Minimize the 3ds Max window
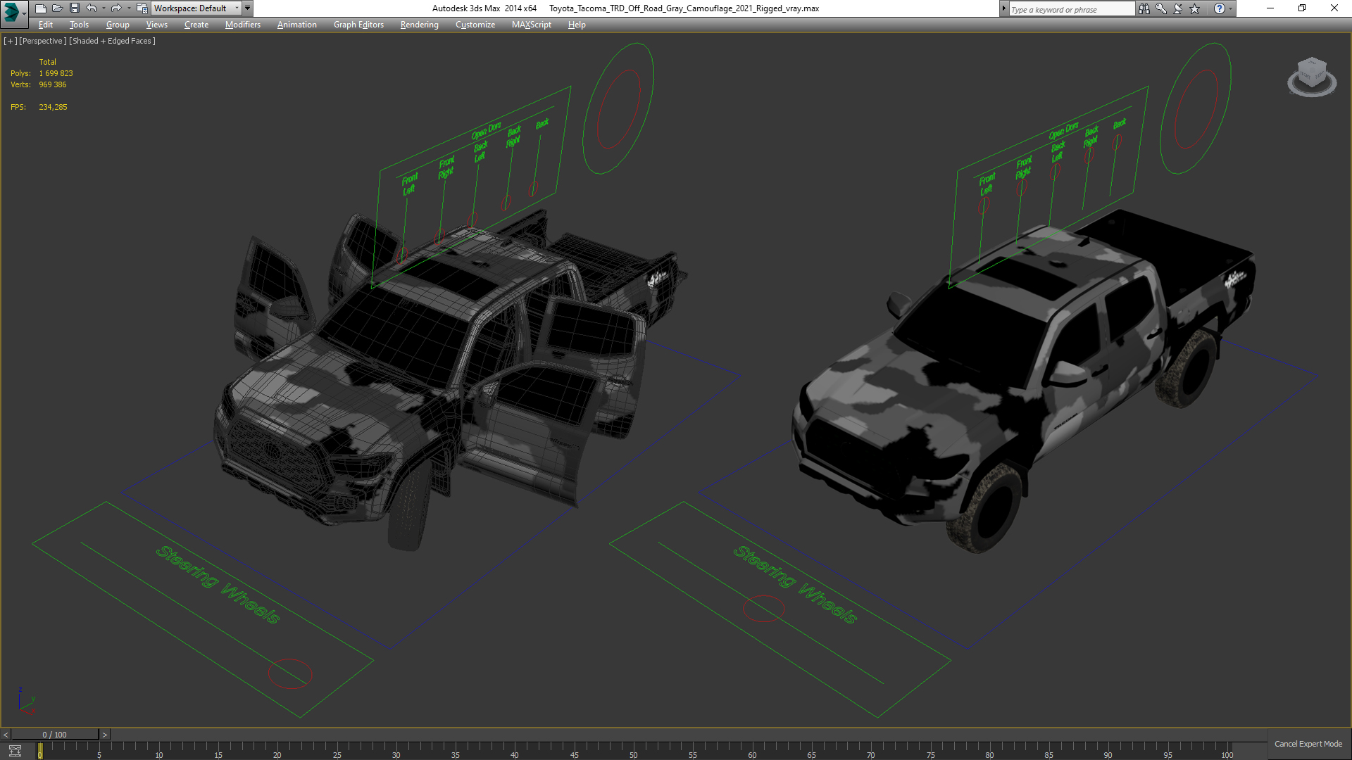 [1270, 8]
